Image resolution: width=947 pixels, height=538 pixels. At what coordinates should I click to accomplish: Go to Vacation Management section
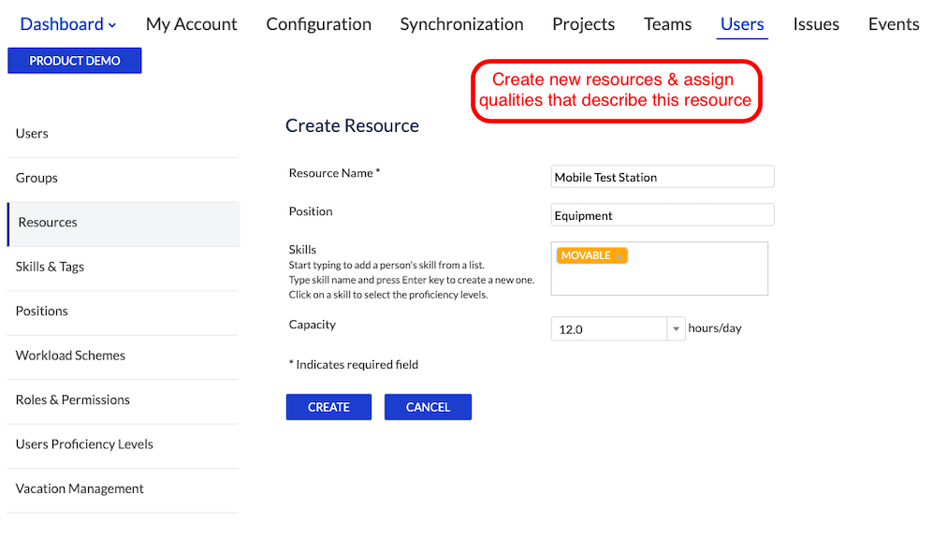[80, 488]
